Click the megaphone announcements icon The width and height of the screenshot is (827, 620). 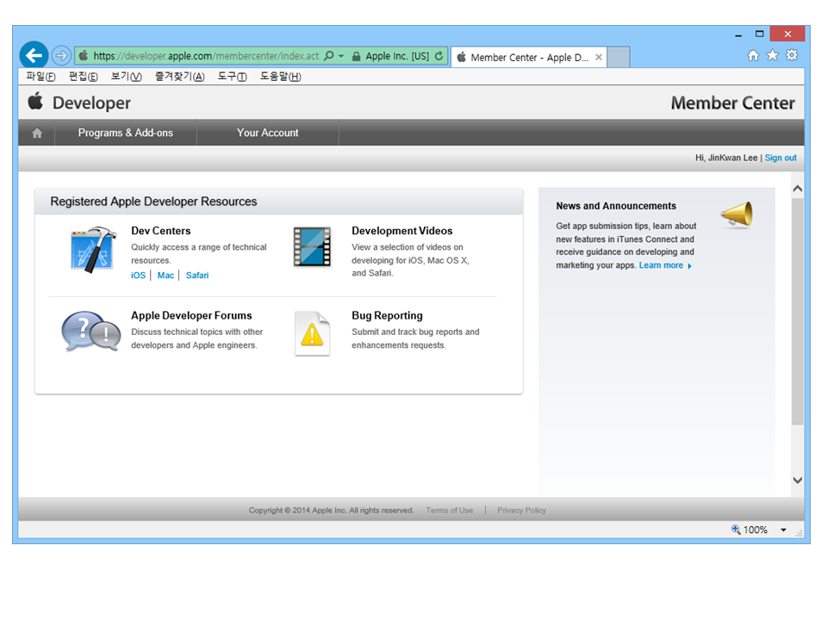tap(737, 215)
